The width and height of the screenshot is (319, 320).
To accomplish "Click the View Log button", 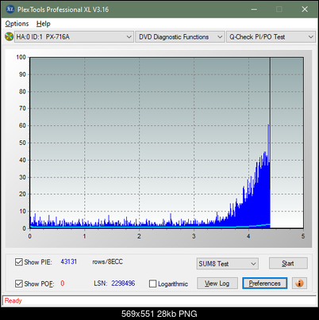I will [217, 284].
